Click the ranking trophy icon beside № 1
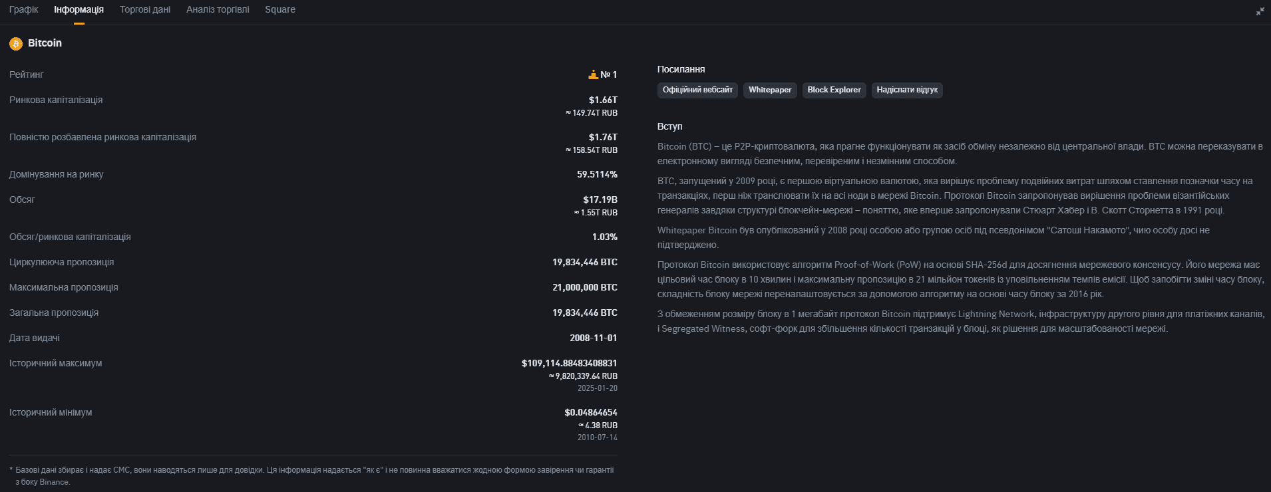This screenshot has width=1271, height=492. tap(594, 74)
